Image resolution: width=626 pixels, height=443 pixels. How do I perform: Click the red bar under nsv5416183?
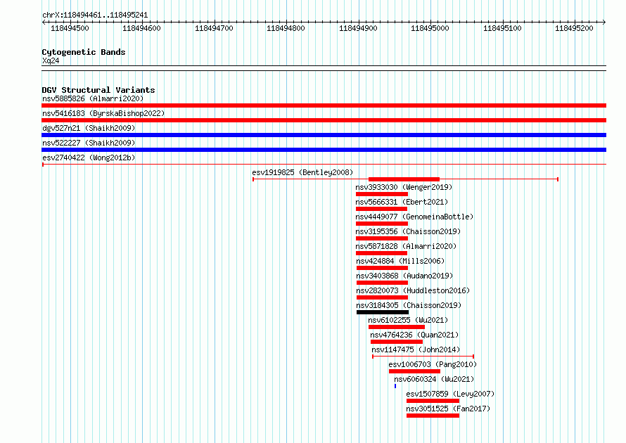click(324, 120)
